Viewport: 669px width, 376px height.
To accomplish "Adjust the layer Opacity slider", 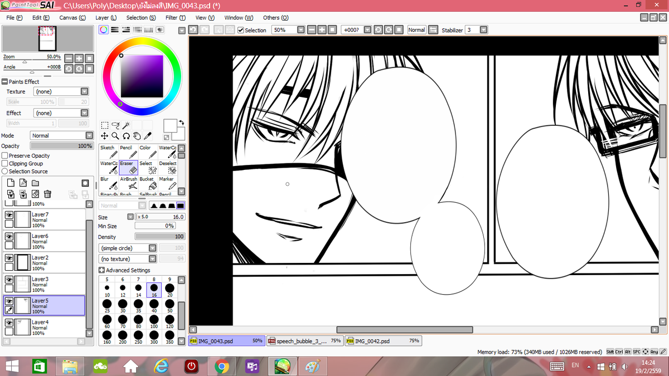I will (x=61, y=146).
